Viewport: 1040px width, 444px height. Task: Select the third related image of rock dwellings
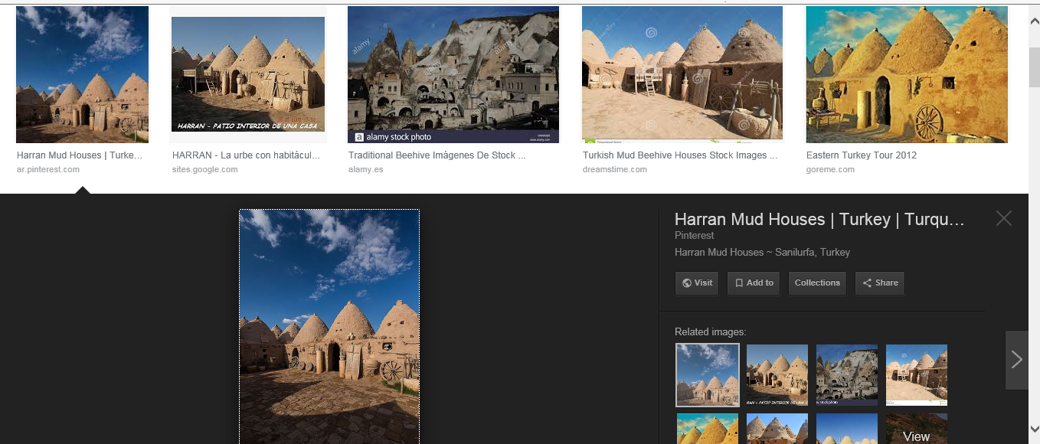click(x=847, y=374)
